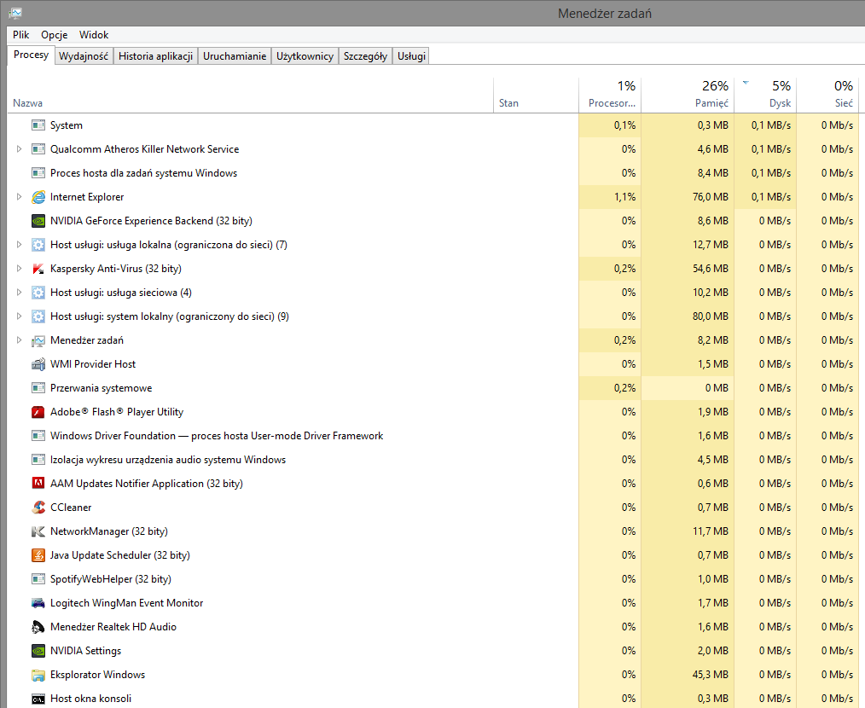Sort processes by Nazwa column
The height and width of the screenshot is (708, 865).
point(251,96)
